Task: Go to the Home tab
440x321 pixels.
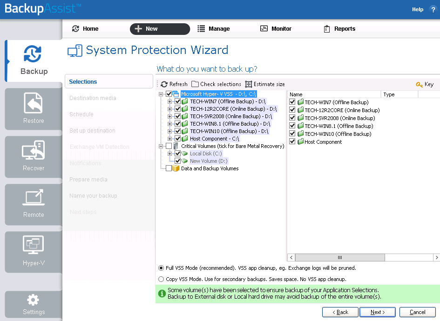Action: (x=85, y=28)
